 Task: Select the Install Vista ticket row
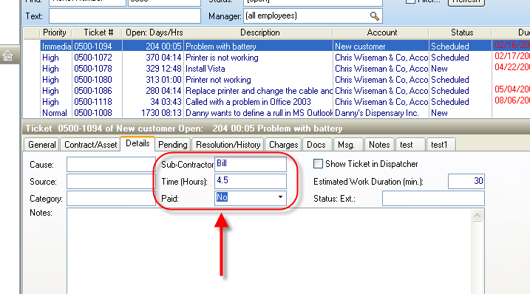pyautogui.click(x=257, y=69)
